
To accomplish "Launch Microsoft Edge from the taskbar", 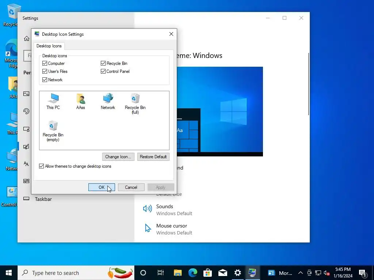I will (x=193, y=273).
